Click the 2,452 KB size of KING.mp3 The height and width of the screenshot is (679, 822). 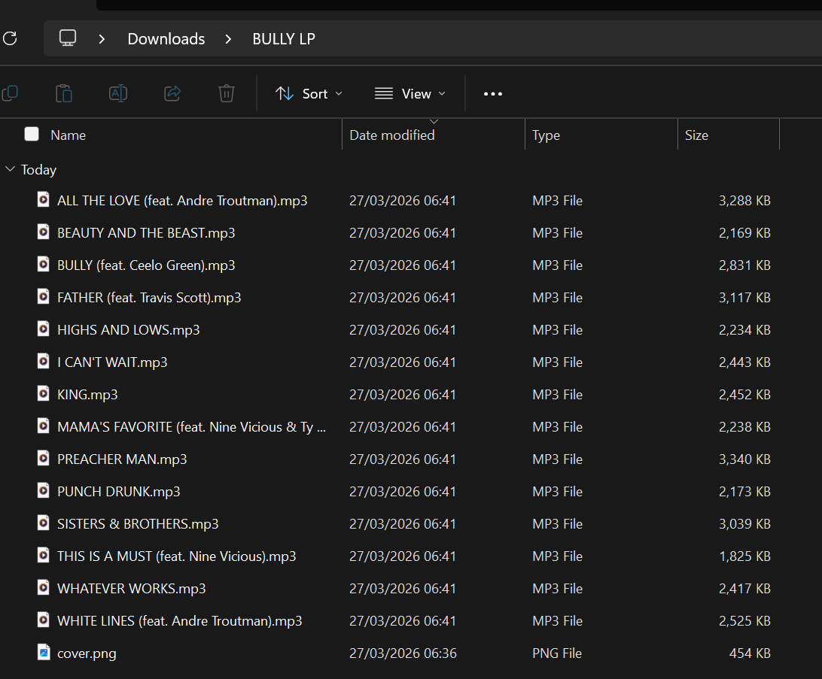[744, 395]
